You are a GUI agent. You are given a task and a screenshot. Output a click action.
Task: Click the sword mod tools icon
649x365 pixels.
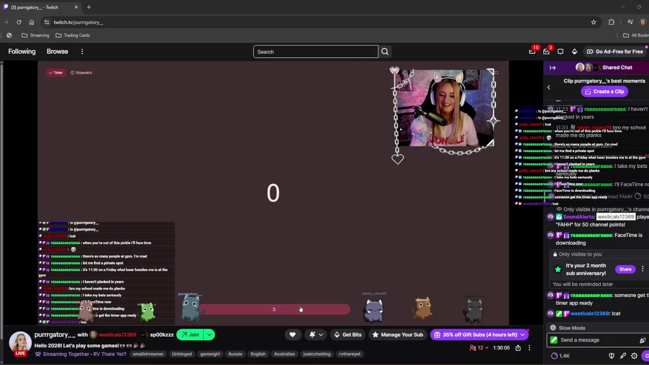tap(623, 356)
